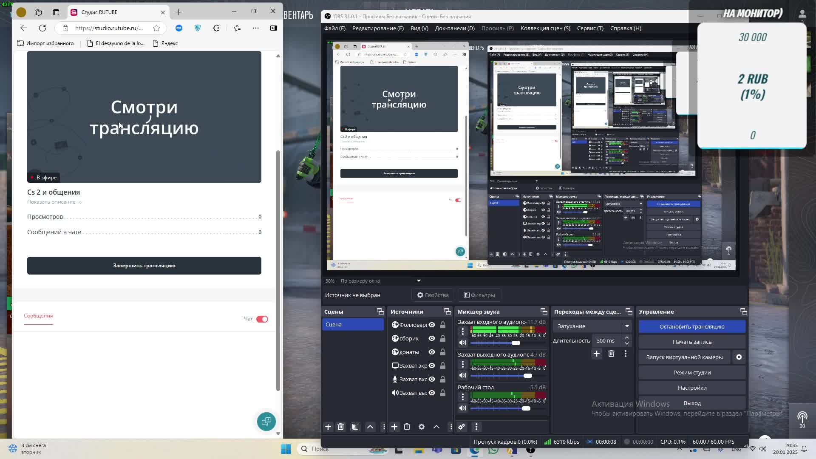Remove selected source with trash icon
The height and width of the screenshot is (459, 816).
tap(407, 427)
